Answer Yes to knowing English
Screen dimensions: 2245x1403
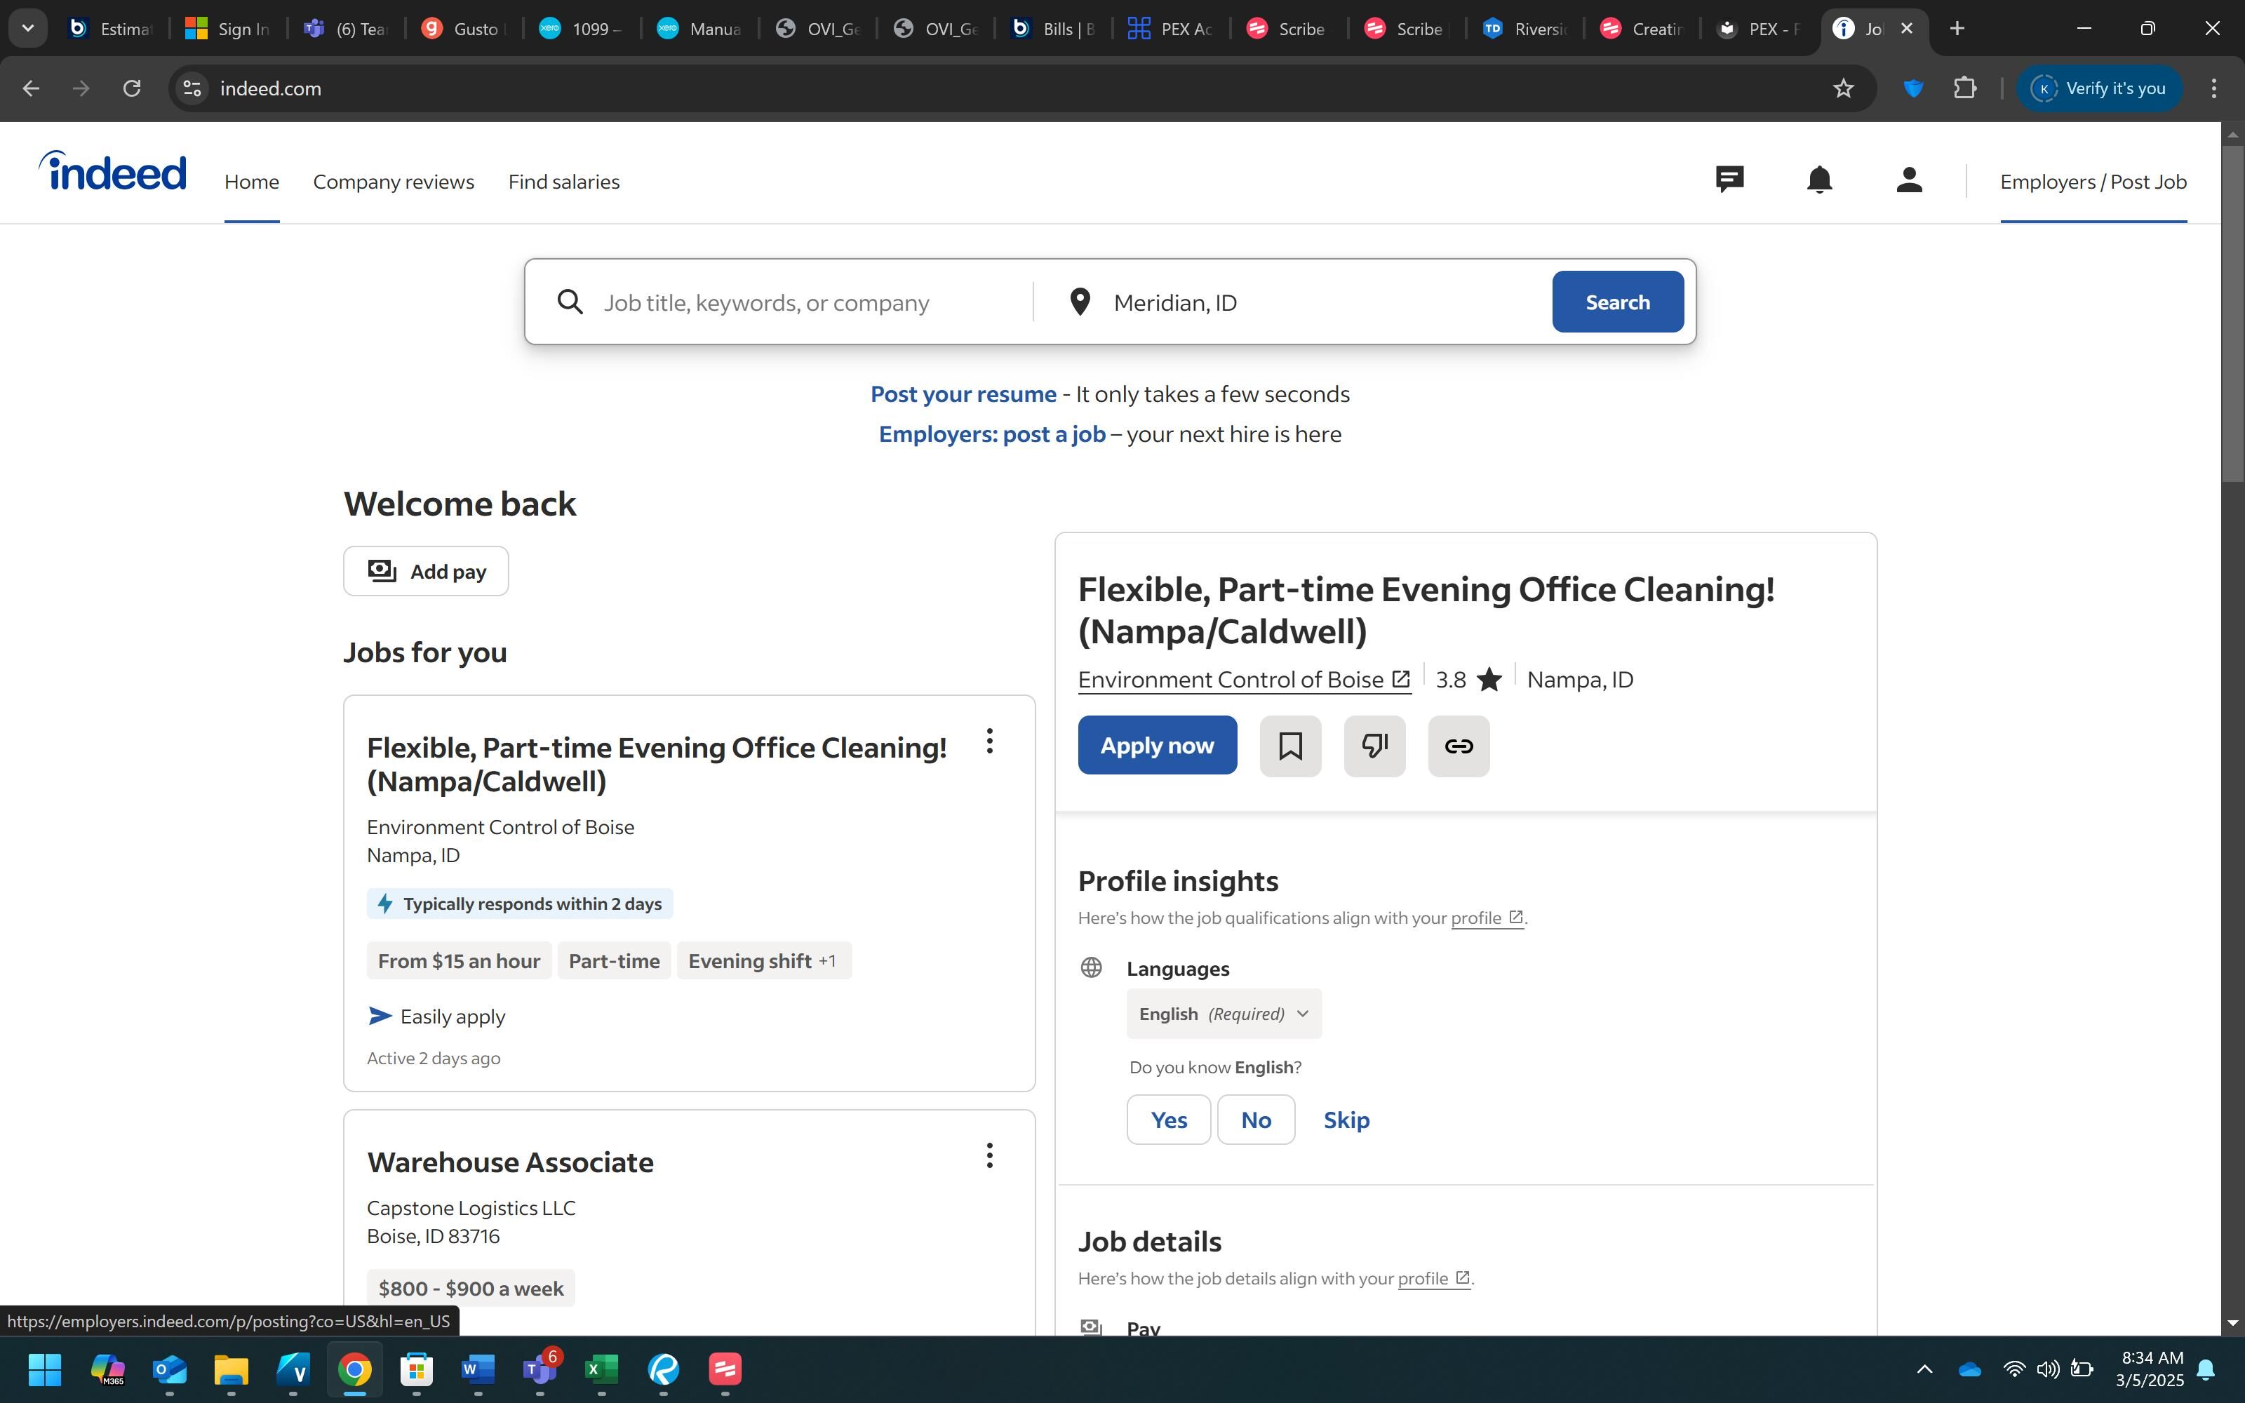[1168, 1120]
